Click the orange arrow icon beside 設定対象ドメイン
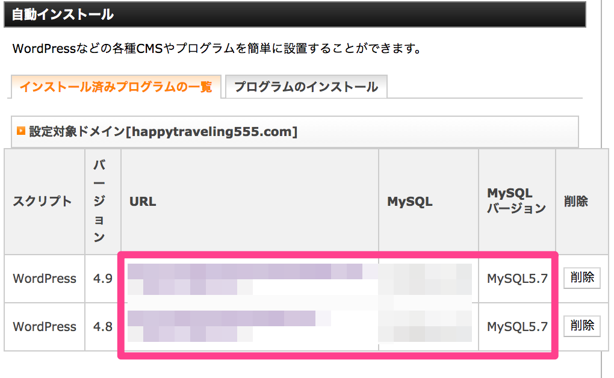Viewport: 614px width, 378px height. [21, 131]
